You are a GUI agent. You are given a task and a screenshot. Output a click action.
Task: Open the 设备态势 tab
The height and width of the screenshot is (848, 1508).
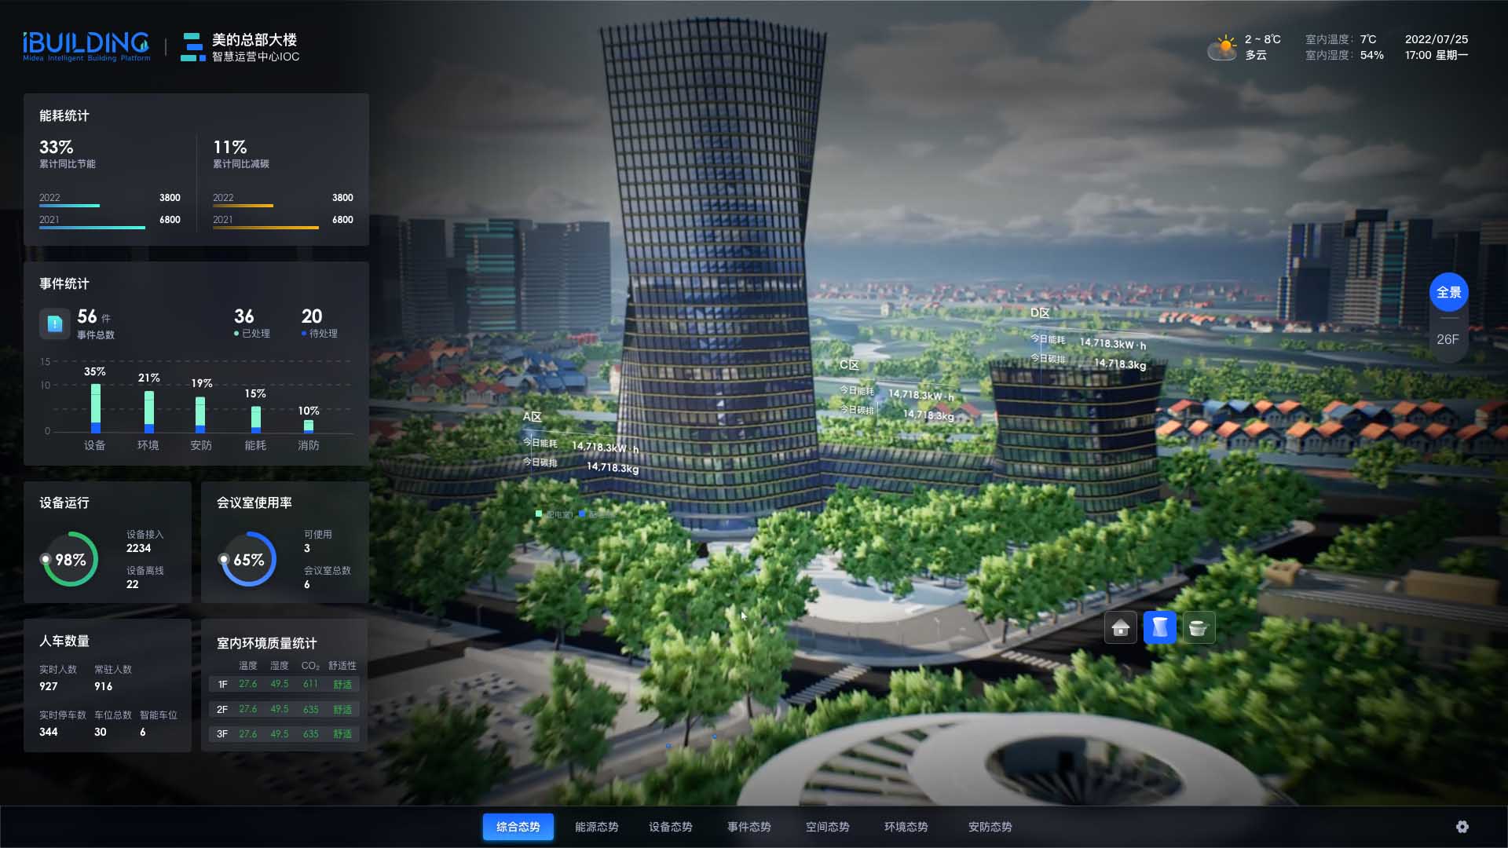(x=670, y=827)
